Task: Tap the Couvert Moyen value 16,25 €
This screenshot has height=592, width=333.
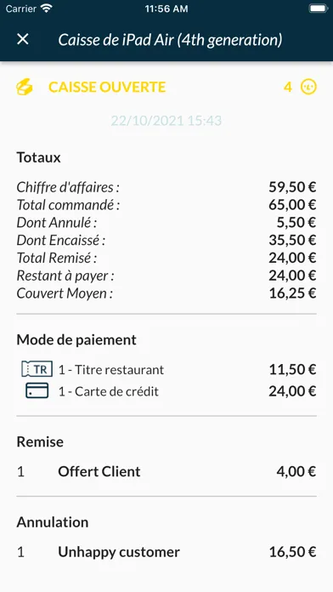Action: tap(292, 293)
